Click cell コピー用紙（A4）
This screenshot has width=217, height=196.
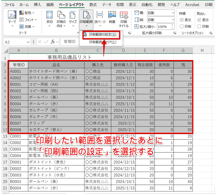(x=56, y=85)
